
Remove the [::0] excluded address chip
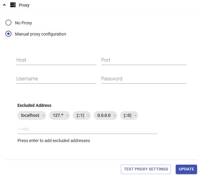135,116
